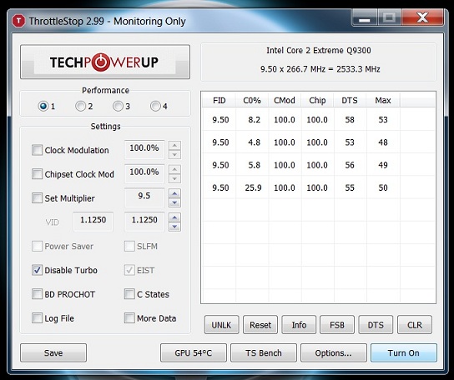
Task: Click the C0% column header
Action: (252, 100)
